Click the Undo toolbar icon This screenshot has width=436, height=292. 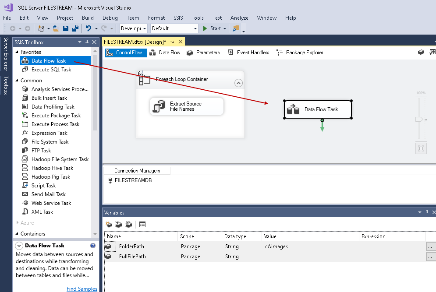89,28
